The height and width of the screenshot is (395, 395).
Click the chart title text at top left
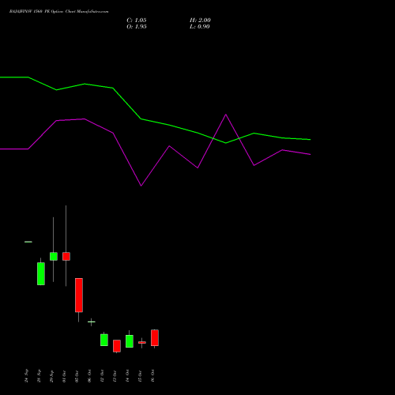coord(58,12)
